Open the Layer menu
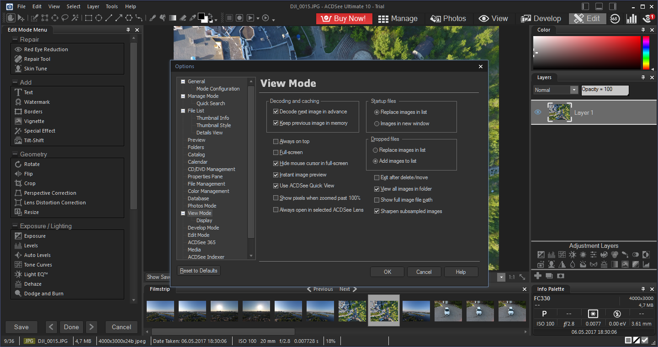The image size is (658, 347). (93, 6)
